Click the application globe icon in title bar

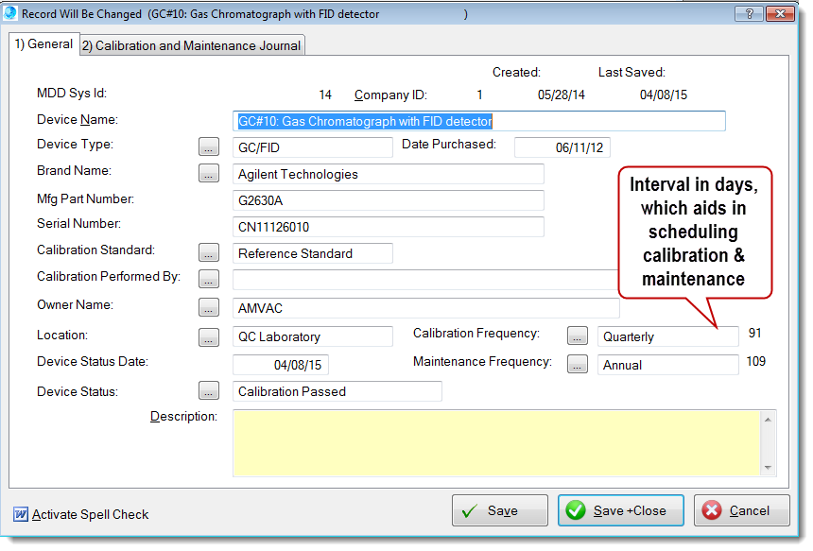10,14
